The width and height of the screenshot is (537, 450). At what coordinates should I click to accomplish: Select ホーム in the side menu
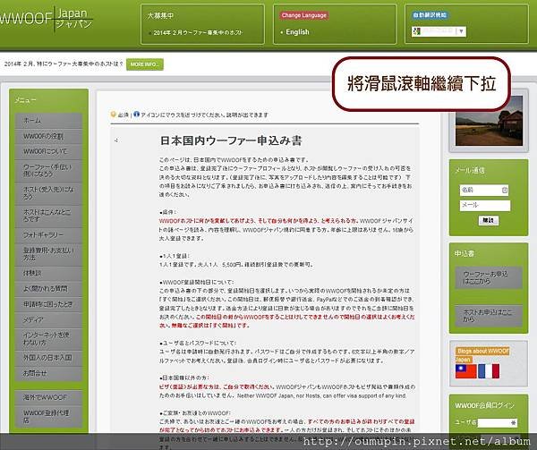48,121
